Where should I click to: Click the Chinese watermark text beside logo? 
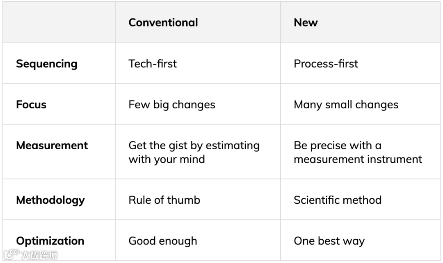(39, 255)
